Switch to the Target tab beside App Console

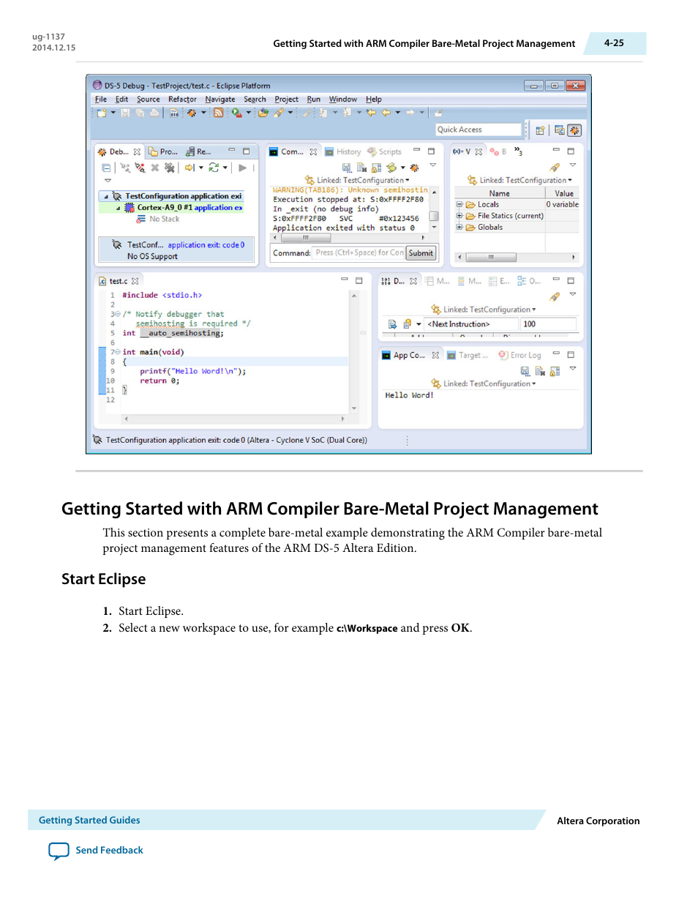(x=468, y=355)
